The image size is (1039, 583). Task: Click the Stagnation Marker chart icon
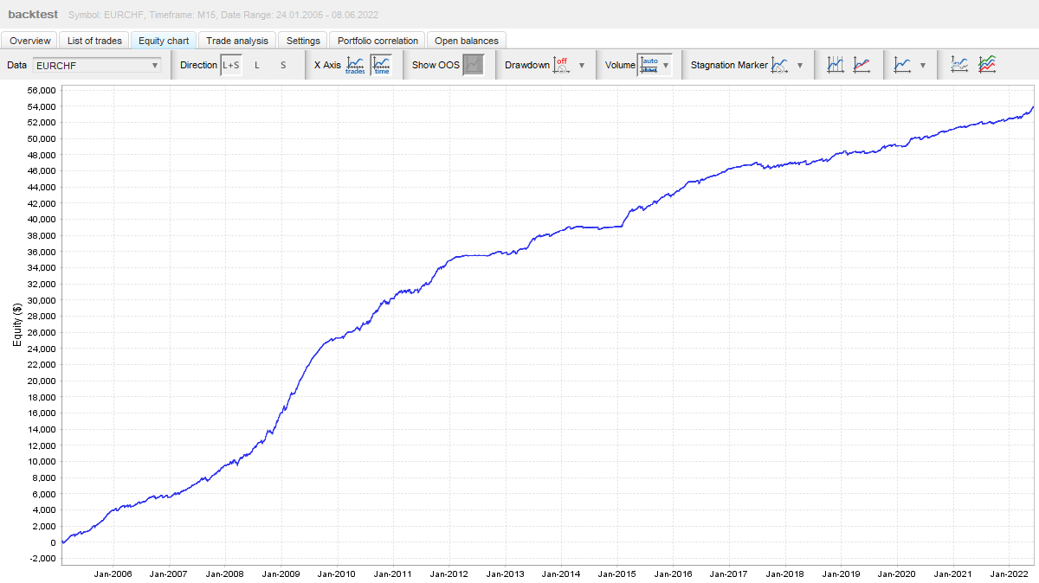click(x=780, y=65)
